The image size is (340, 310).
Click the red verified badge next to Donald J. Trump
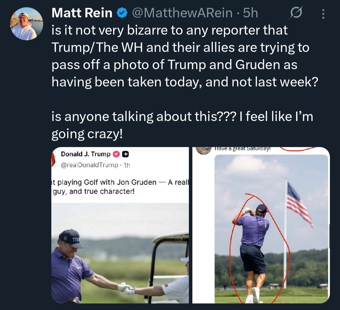coord(117,154)
